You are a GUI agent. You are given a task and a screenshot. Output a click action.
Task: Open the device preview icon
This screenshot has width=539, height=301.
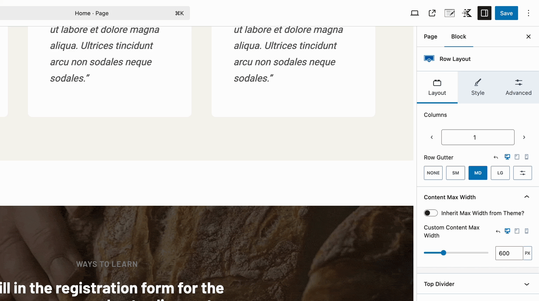tap(415, 13)
